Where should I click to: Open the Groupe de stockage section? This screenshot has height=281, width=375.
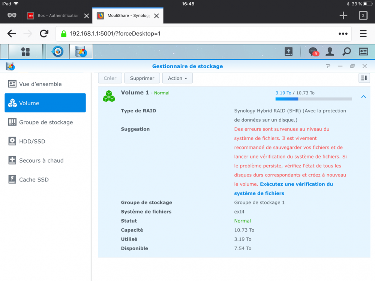[45, 122]
